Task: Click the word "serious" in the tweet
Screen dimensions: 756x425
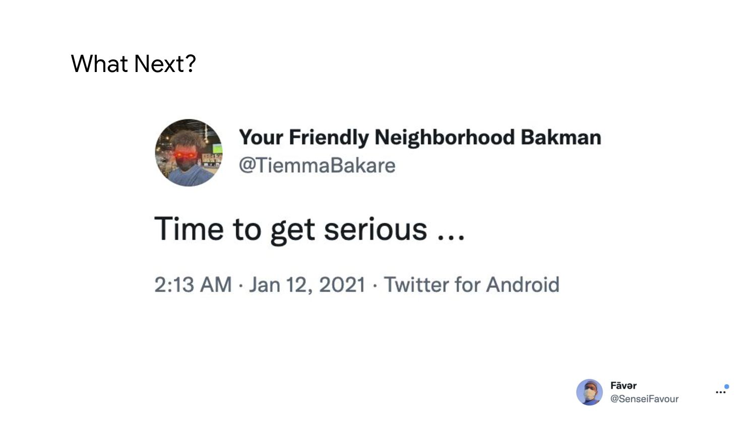Action: [375, 230]
